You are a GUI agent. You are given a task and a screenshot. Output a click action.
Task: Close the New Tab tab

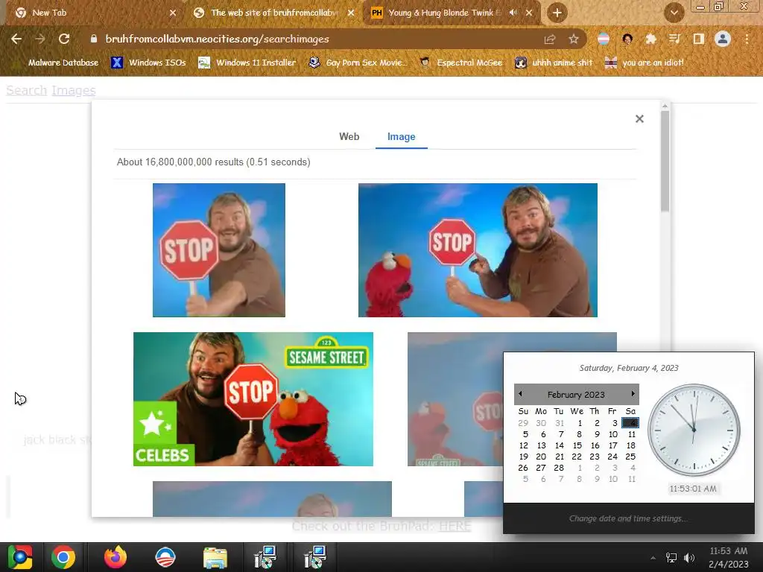coord(173,13)
